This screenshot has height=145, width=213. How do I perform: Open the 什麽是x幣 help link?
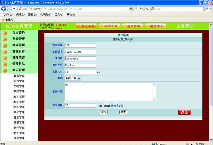[x=117, y=106]
